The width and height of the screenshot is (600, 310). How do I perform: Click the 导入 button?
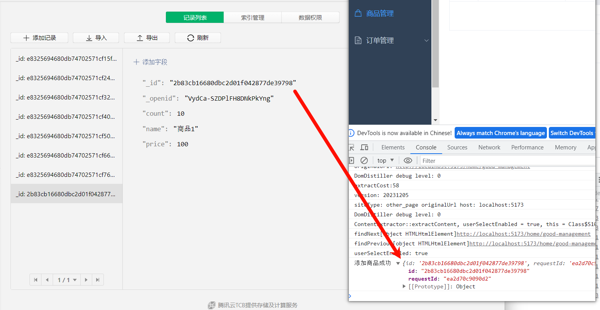(x=96, y=38)
